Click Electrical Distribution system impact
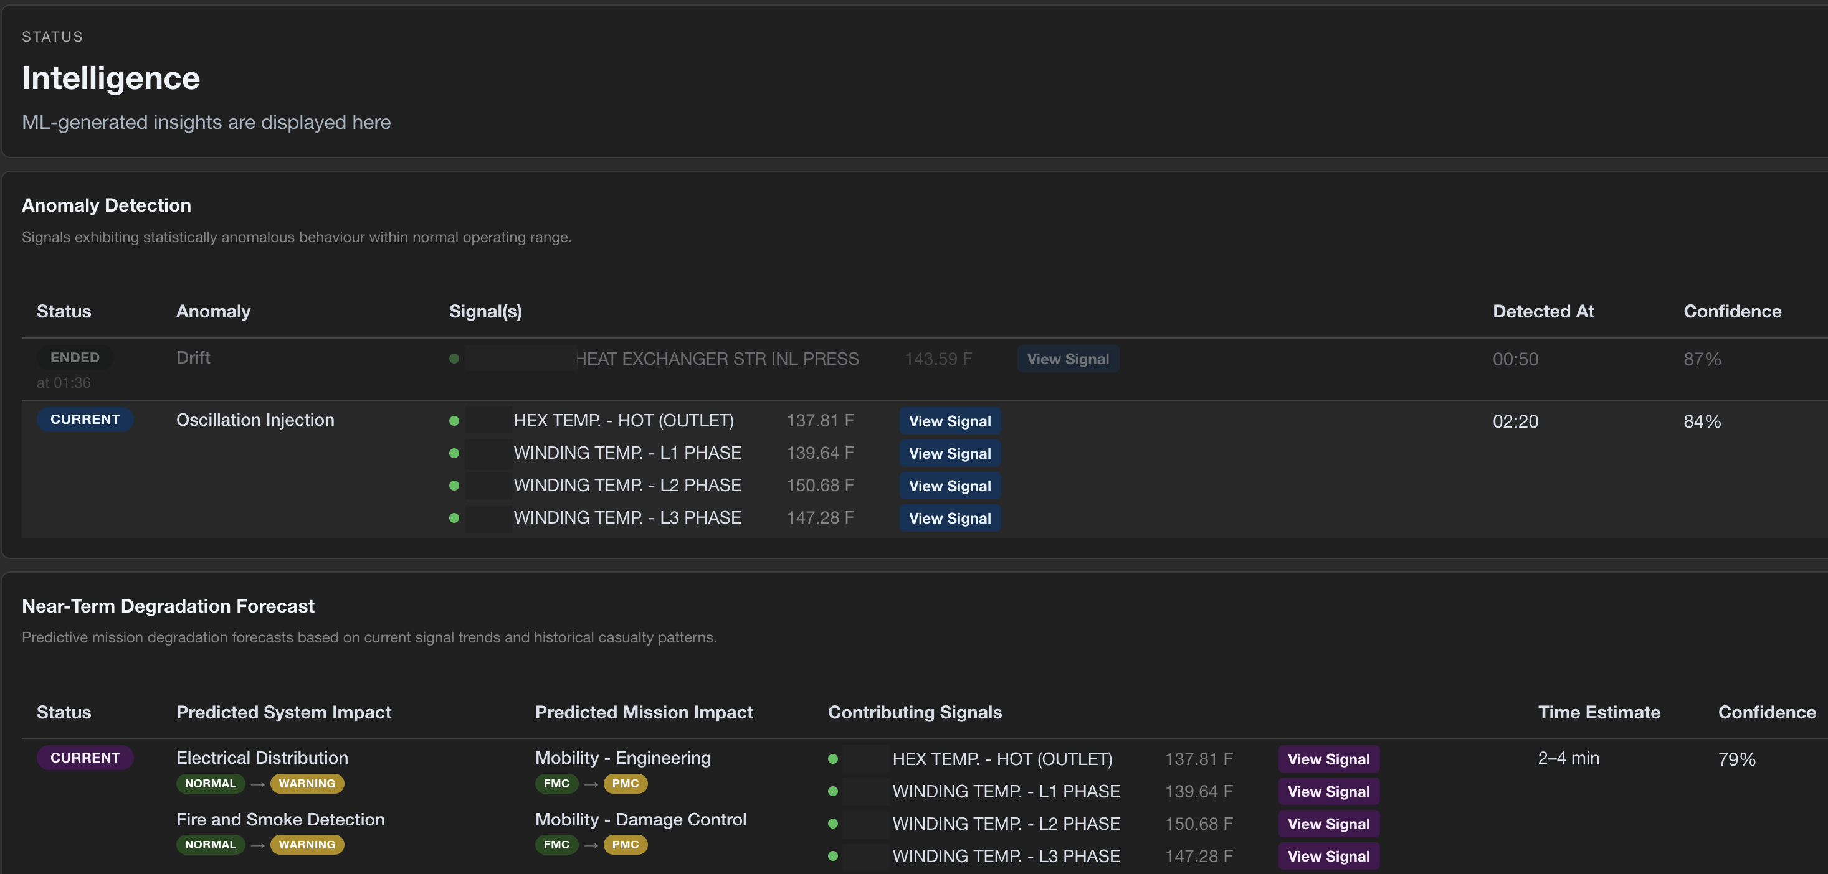Viewport: 1828px width, 874px height. click(x=262, y=758)
